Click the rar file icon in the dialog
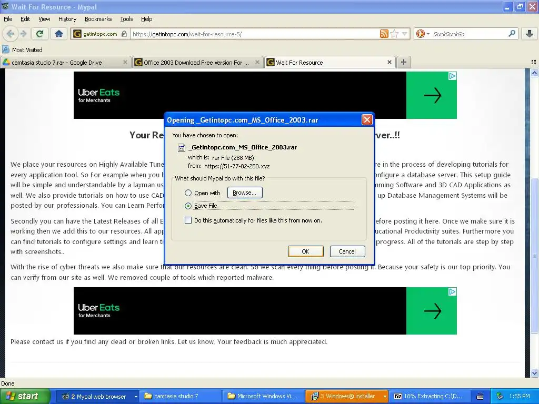Viewport: 539px width, 404px height. pyautogui.click(x=181, y=148)
